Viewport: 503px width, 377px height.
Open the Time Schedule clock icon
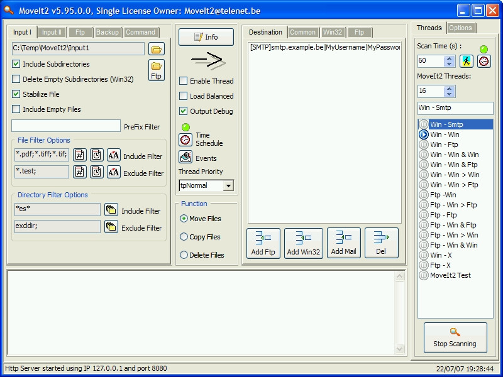pos(185,139)
